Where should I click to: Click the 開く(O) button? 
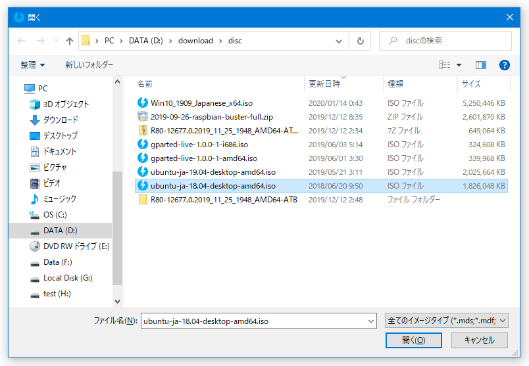(414, 340)
